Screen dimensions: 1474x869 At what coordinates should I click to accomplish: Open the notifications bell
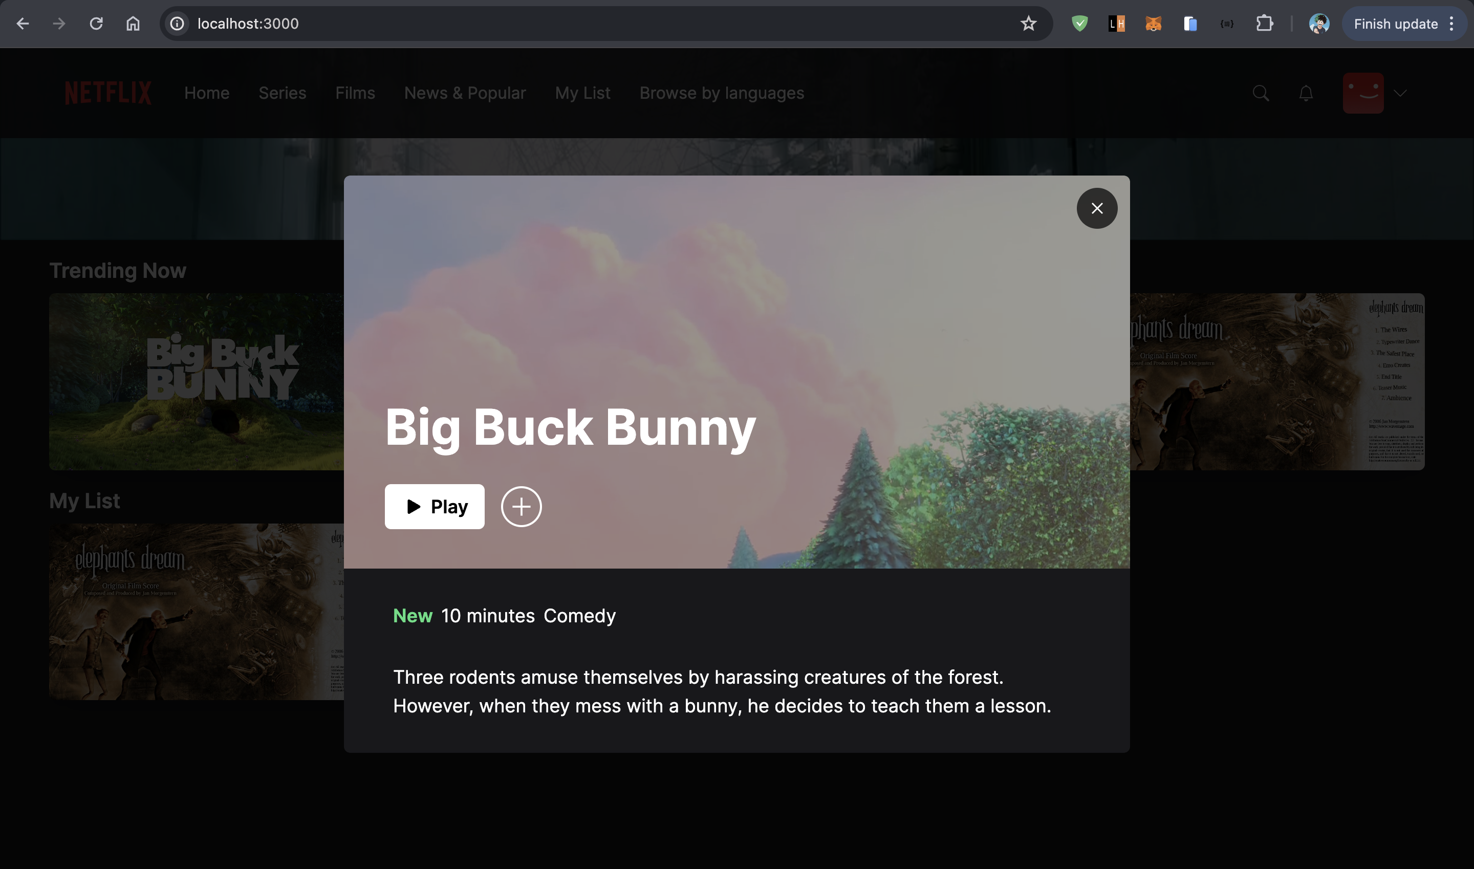click(1305, 93)
